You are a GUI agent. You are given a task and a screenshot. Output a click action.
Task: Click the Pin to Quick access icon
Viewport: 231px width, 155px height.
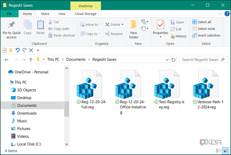[12, 25]
